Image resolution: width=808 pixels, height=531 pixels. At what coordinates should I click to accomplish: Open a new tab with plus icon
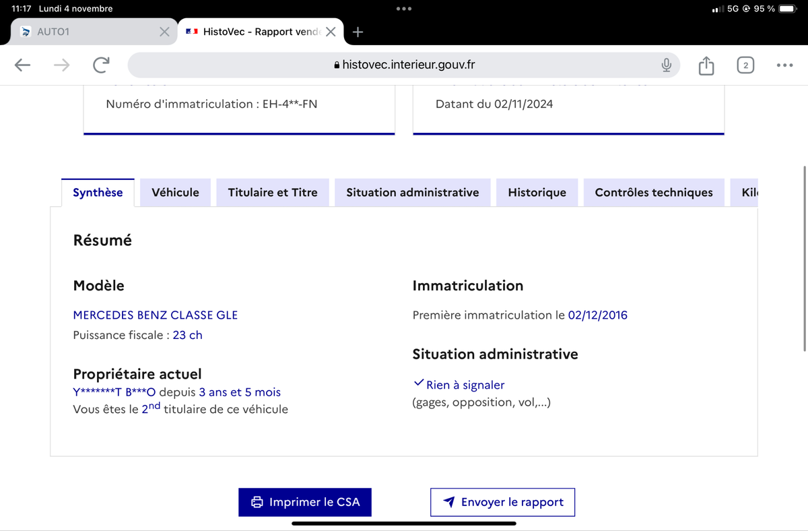tap(358, 32)
